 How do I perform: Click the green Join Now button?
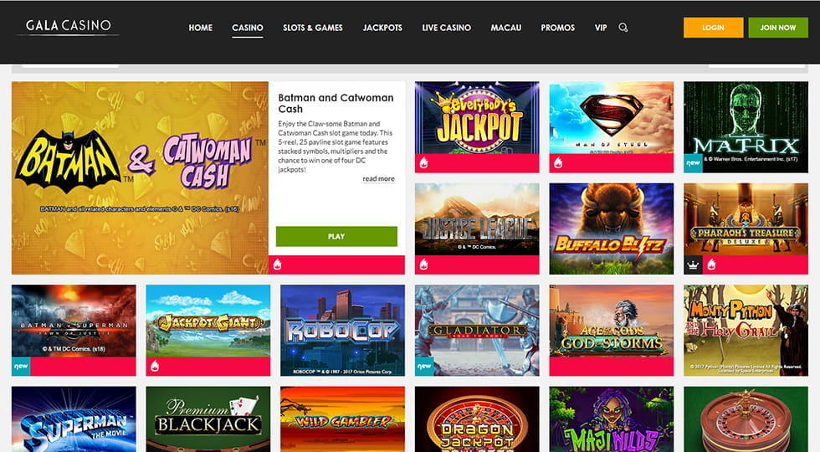tap(778, 28)
